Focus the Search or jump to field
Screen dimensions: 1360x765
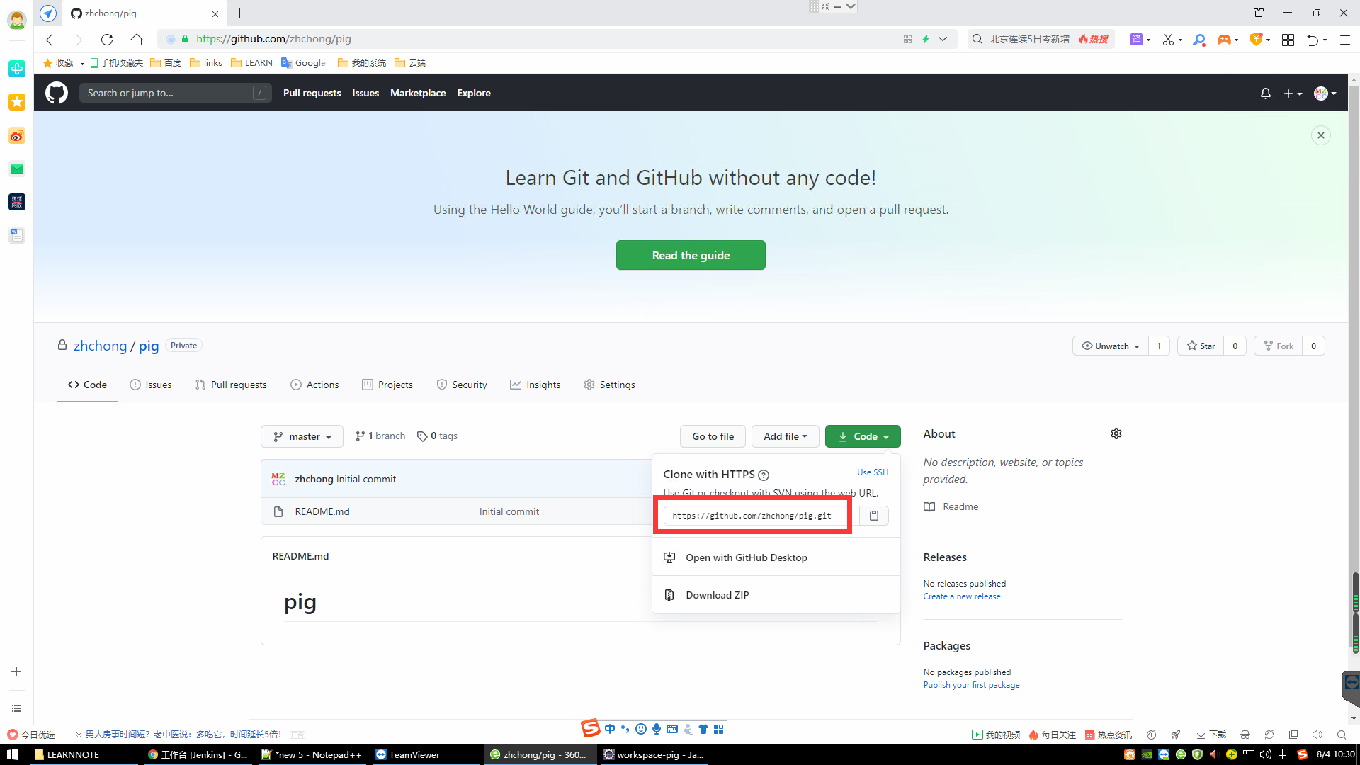point(175,93)
